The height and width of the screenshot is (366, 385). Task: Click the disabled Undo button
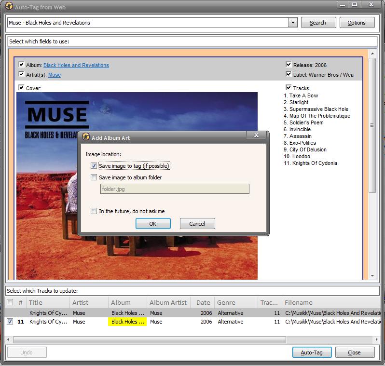tap(27, 352)
